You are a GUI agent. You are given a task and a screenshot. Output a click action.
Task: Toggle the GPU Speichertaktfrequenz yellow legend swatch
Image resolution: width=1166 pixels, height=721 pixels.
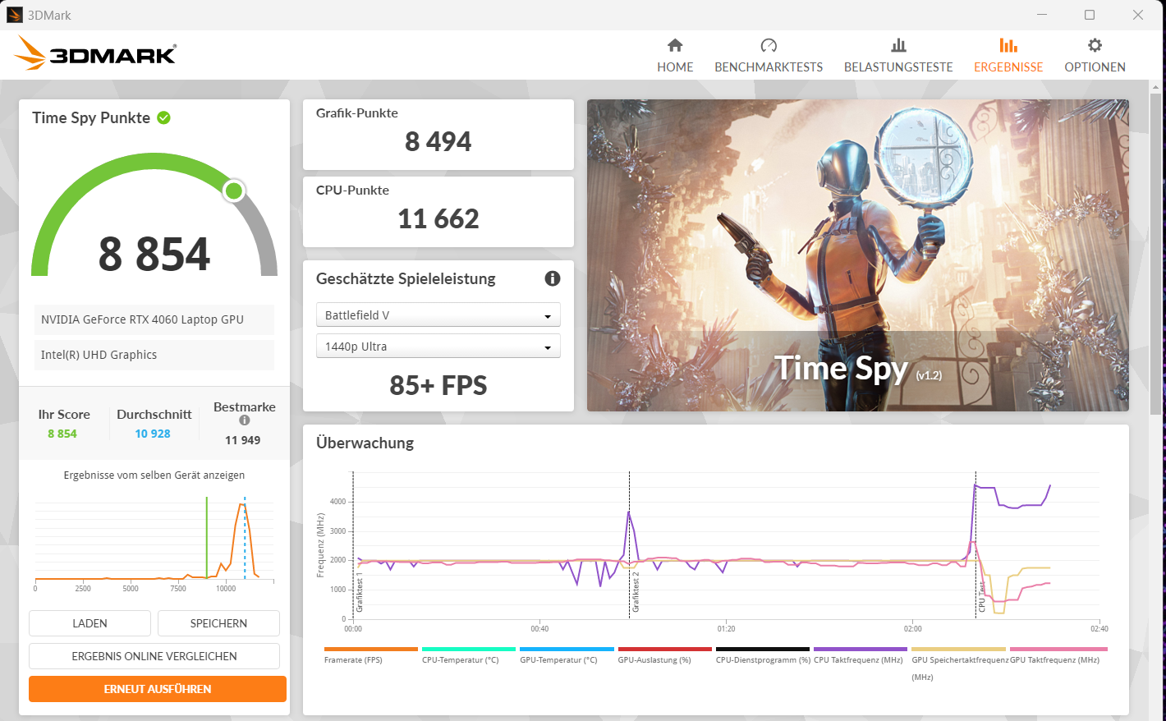click(x=958, y=649)
